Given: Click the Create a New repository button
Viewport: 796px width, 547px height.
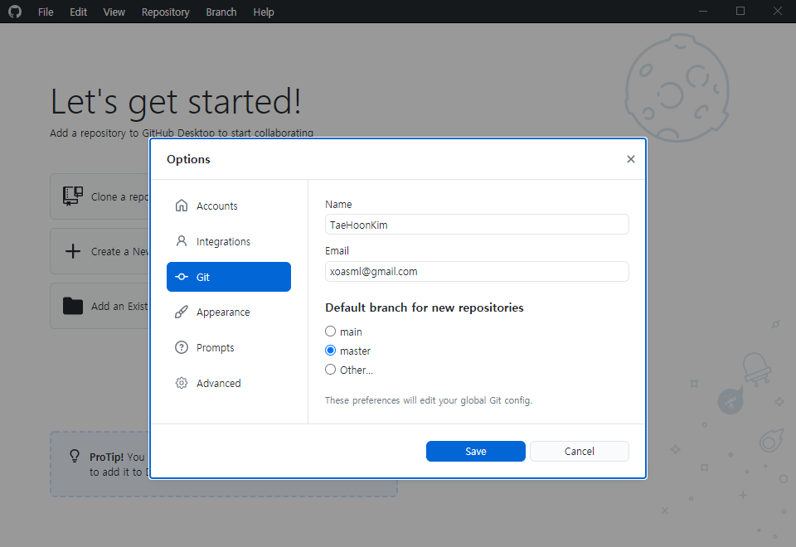Looking at the screenshot, I should click(99, 251).
